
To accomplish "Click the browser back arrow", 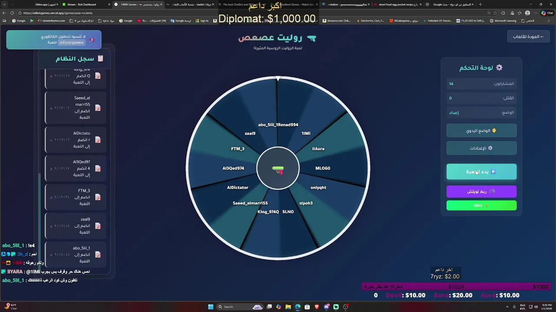I will click(x=4, y=13).
